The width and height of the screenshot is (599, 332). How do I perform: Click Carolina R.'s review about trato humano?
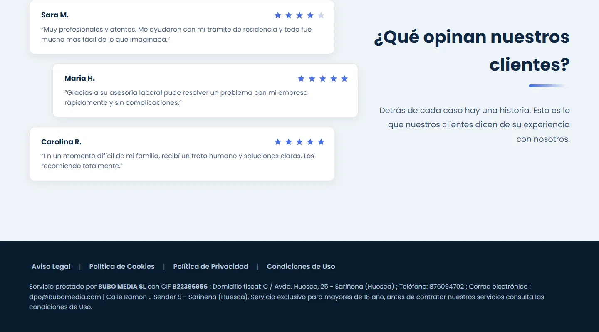coord(178,161)
